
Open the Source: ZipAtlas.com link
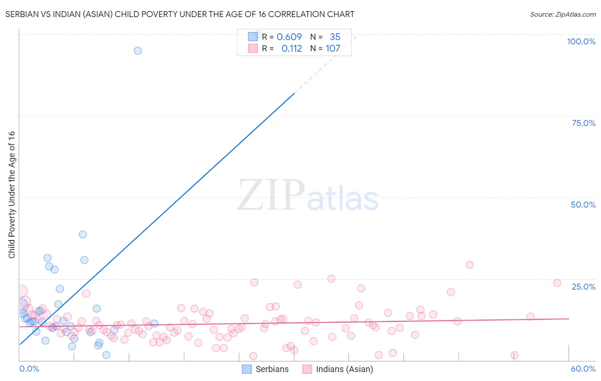click(x=563, y=14)
